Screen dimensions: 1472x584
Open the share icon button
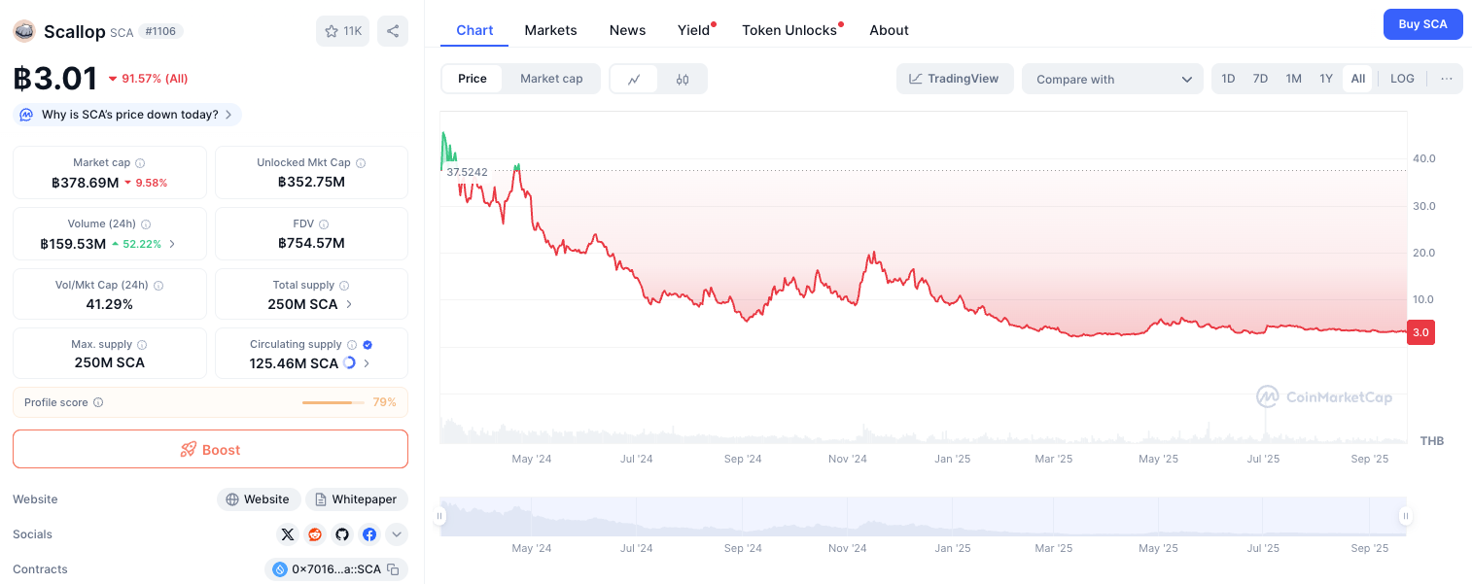393,31
